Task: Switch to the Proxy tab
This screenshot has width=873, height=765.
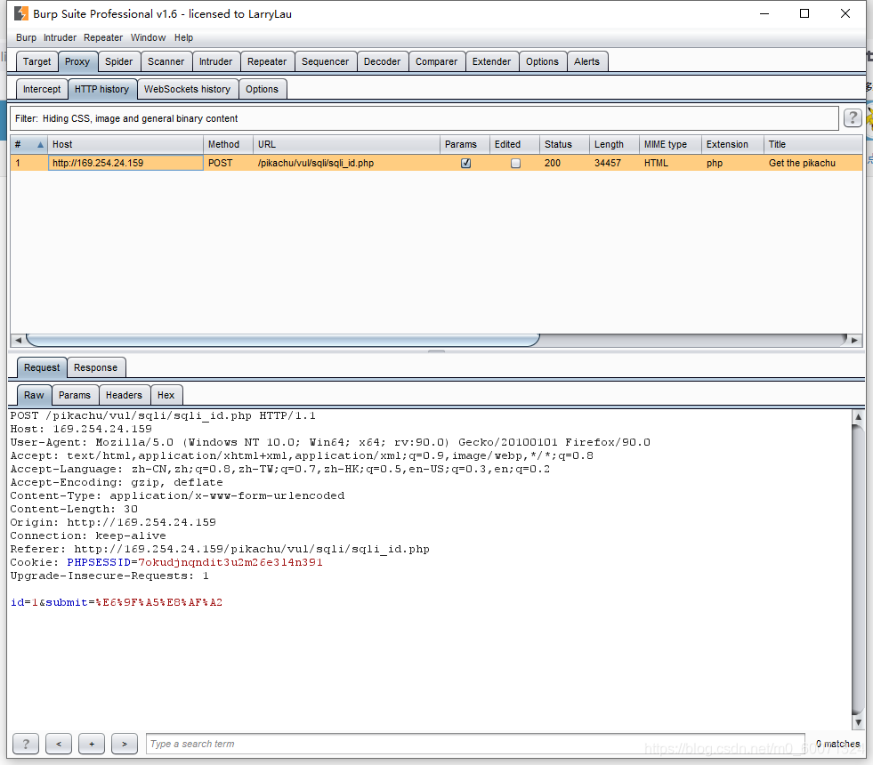Action: (77, 61)
